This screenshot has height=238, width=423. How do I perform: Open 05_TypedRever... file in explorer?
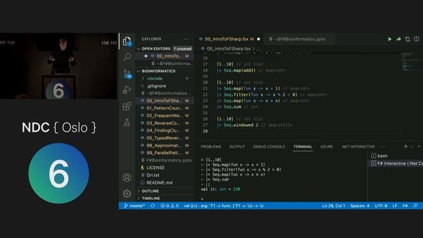(165, 138)
